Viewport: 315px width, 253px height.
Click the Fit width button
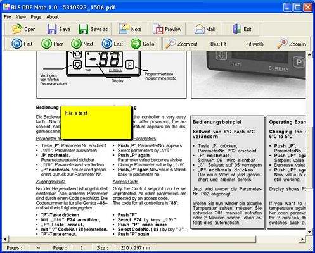click(255, 44)
